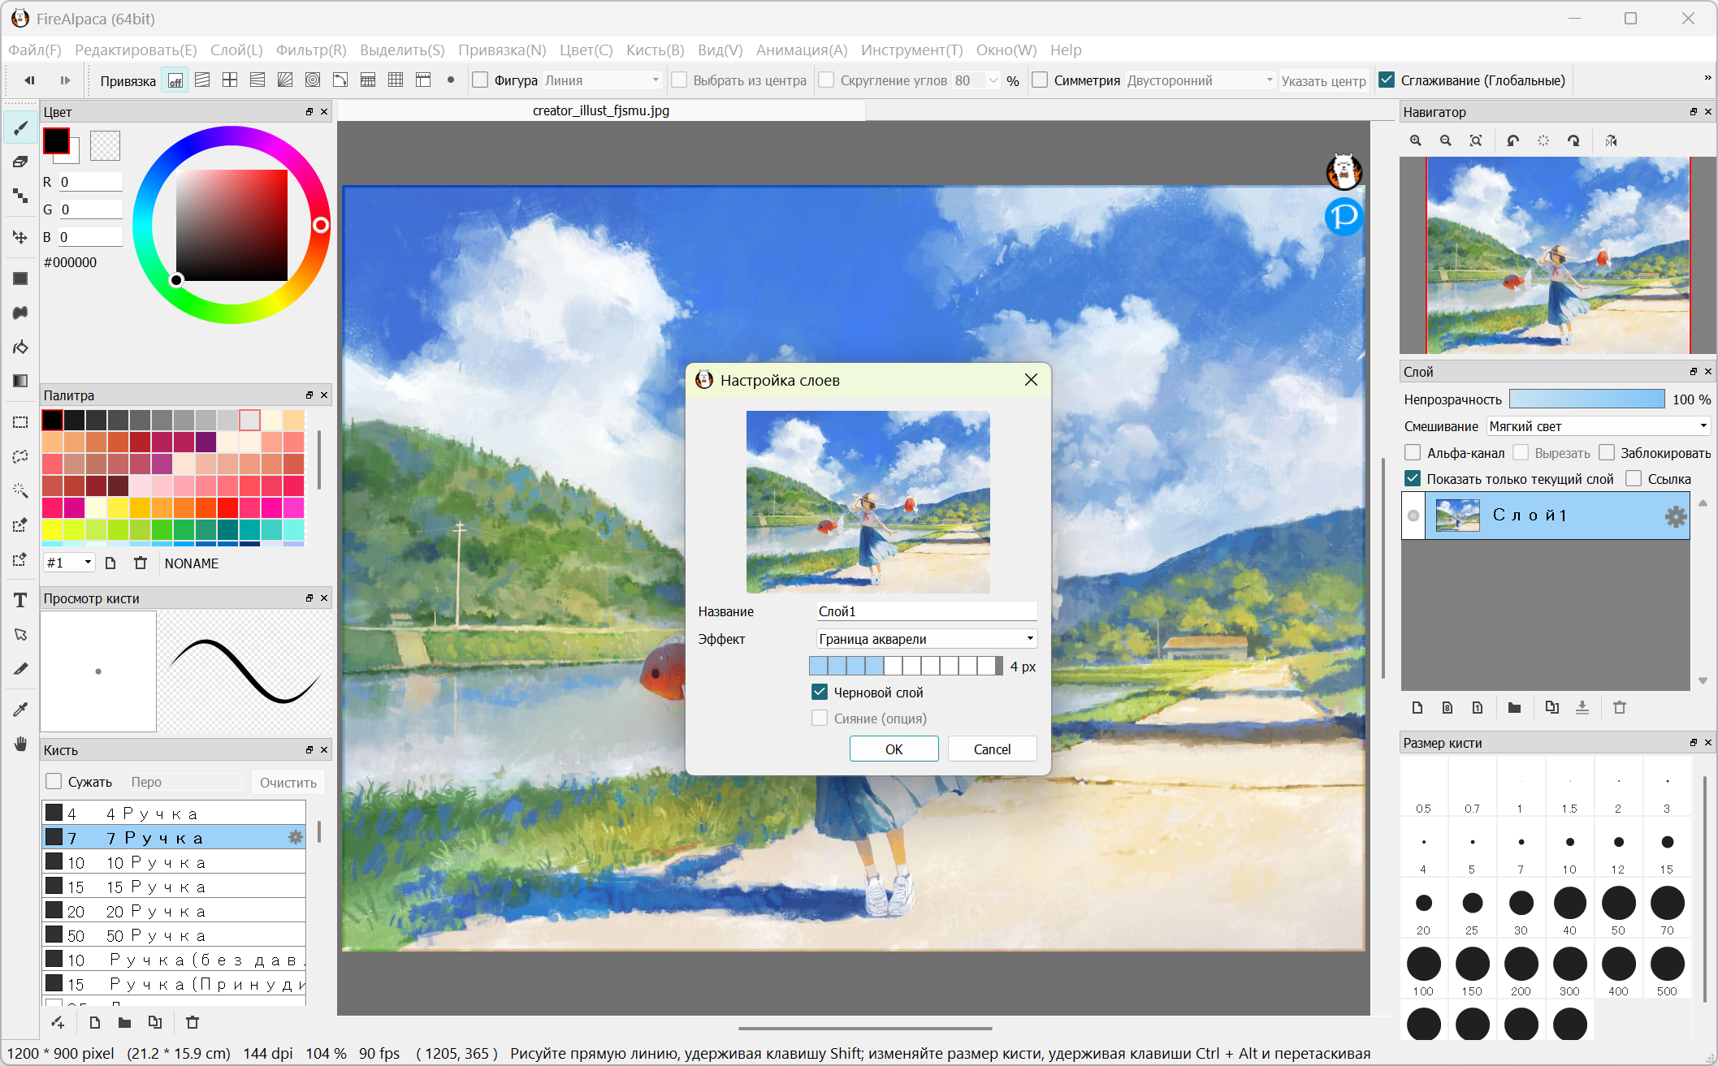
Task: Click zoom in icon in Navigator
Action: pyautogui.click(x=1416, y=140)
